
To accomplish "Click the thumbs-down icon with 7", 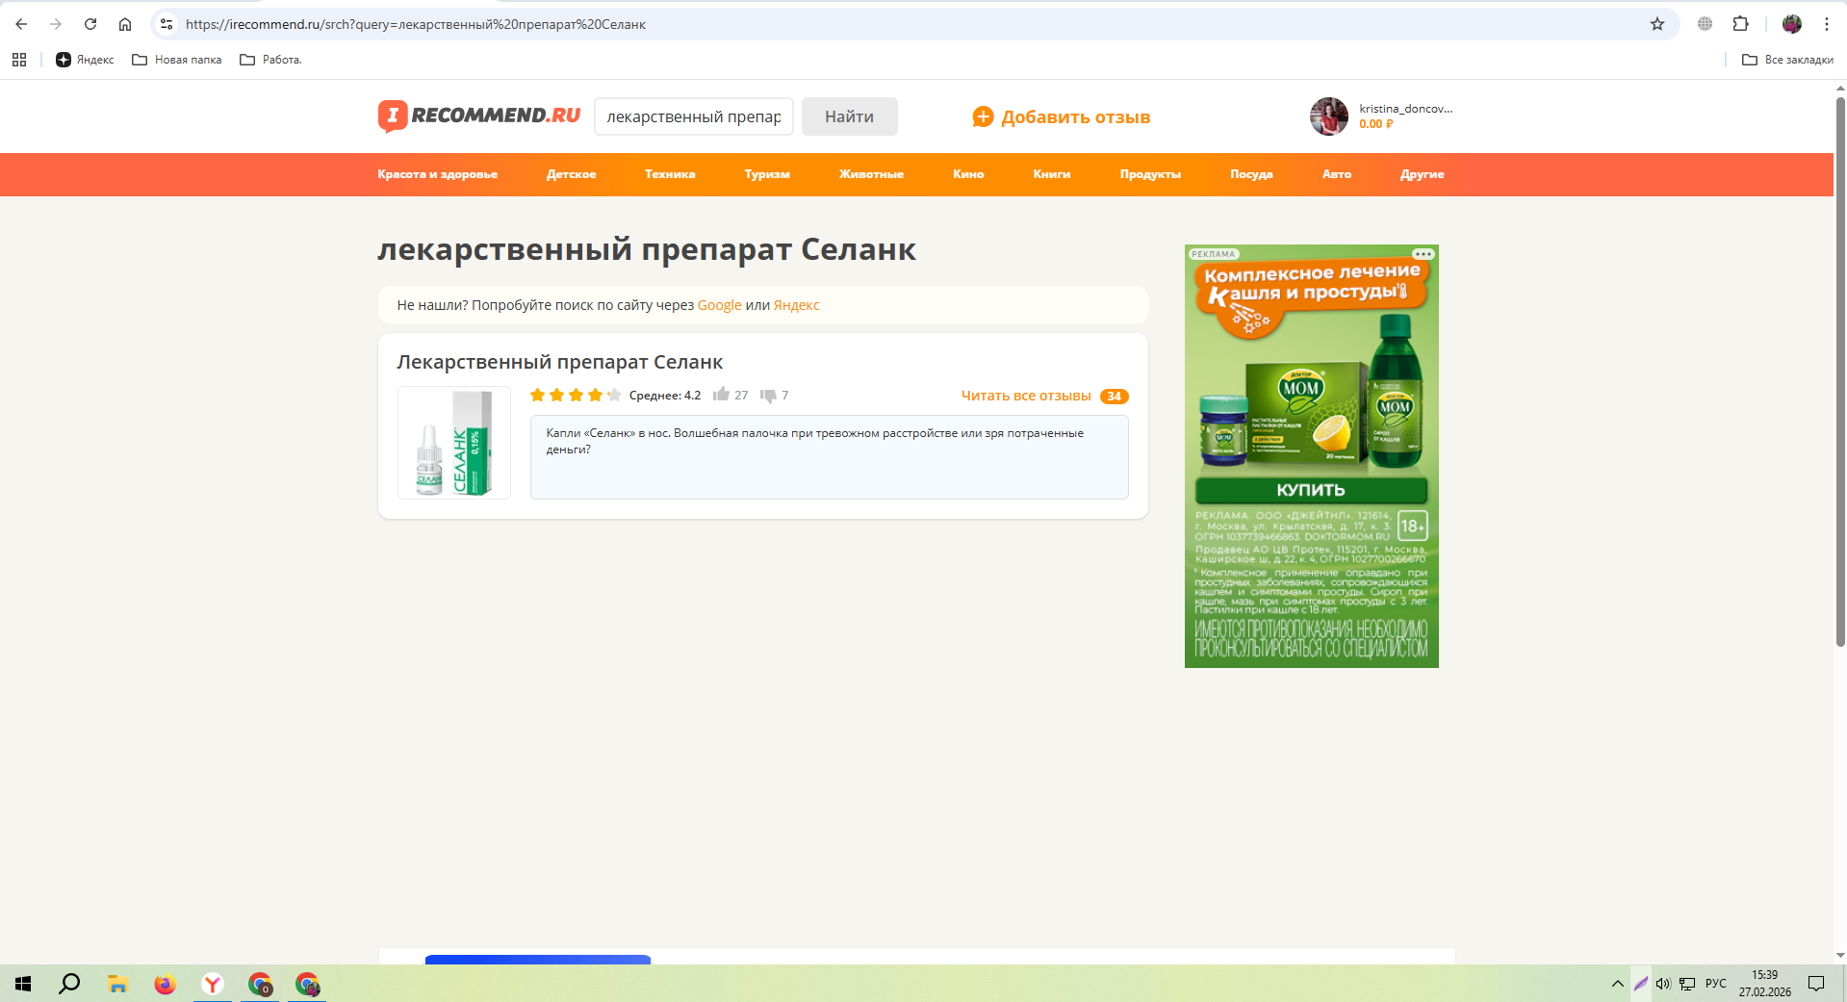I will click(768, 395).
